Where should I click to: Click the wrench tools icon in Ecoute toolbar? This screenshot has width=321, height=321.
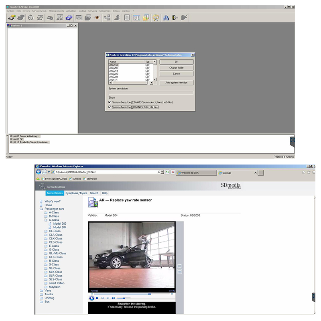[156, 18]
